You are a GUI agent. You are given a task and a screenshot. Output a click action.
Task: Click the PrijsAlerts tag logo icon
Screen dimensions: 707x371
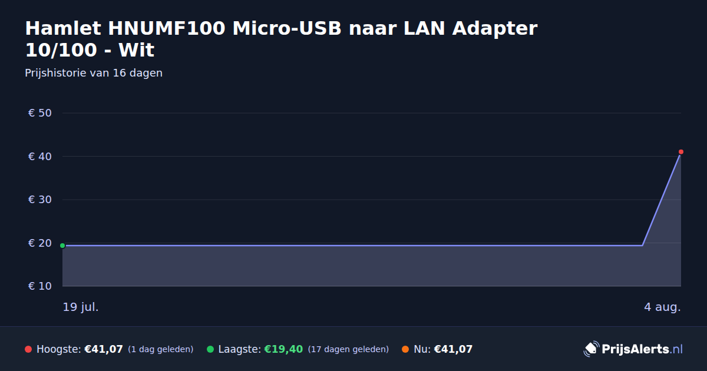591,349
